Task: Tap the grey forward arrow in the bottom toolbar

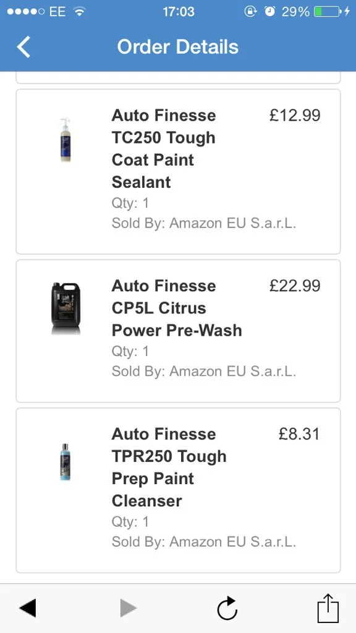Action: 129,608
